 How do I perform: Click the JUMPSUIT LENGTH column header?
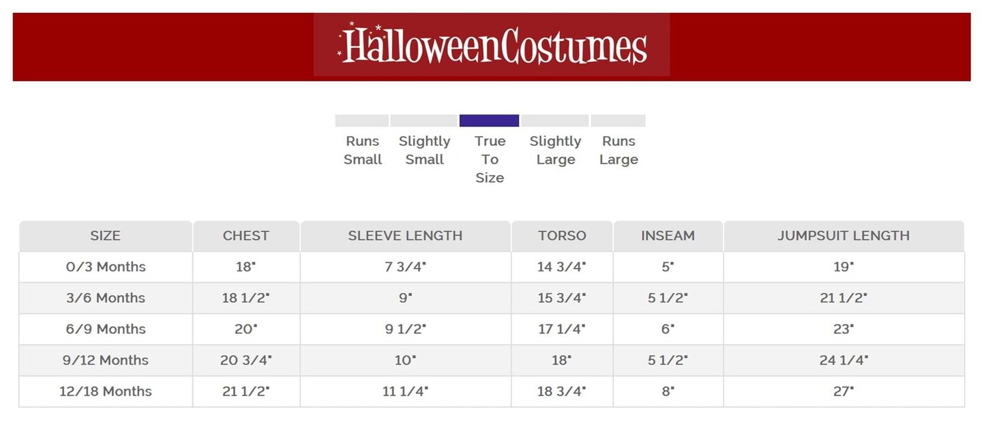[844, 236]
